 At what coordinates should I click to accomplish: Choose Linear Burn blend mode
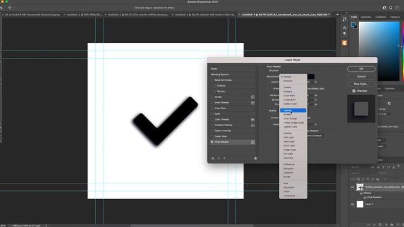pyautogui.click(x=293, y=100)
